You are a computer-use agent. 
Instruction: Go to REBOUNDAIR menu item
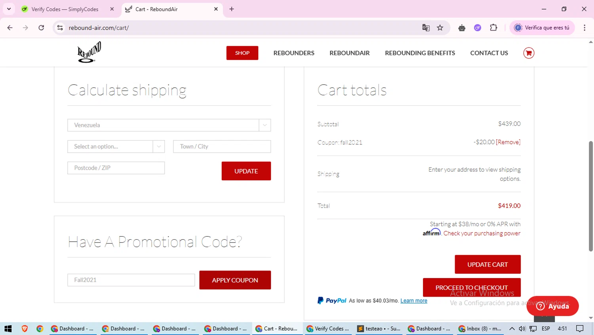[x=350, y=53]
